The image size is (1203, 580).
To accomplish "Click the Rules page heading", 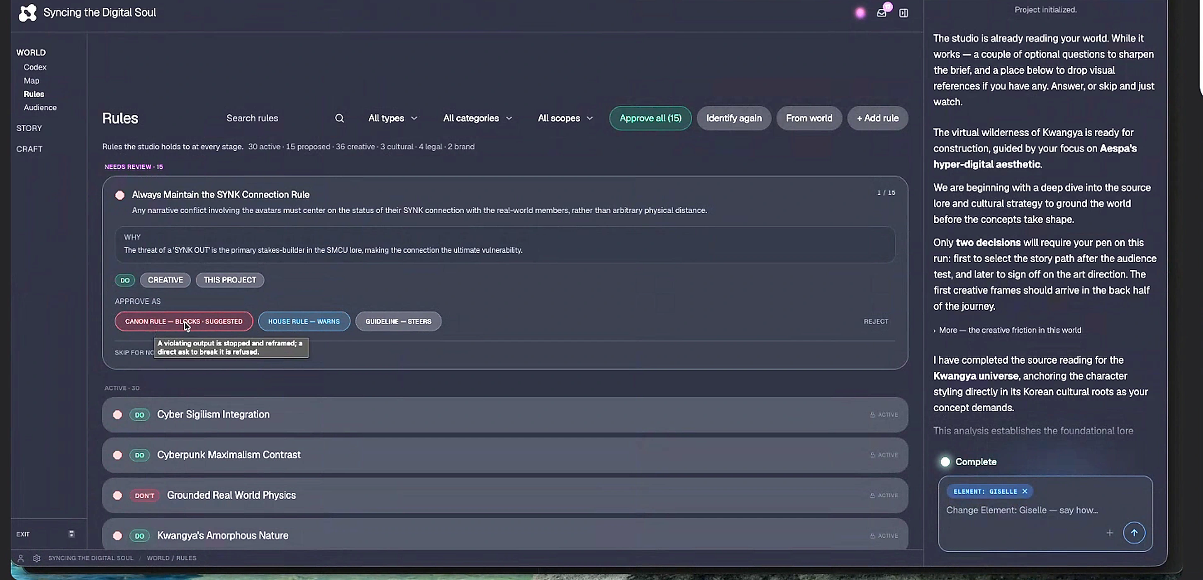I will tap(120, 118).
